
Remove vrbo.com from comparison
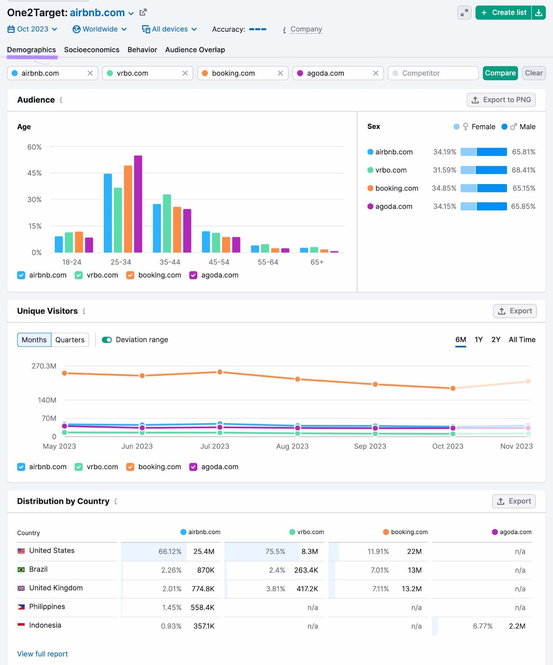[185, 73]
